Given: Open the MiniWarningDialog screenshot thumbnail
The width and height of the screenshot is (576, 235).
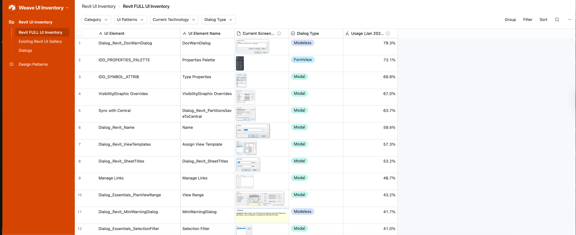Looking at the screenshot, I should tap(262, 215).
